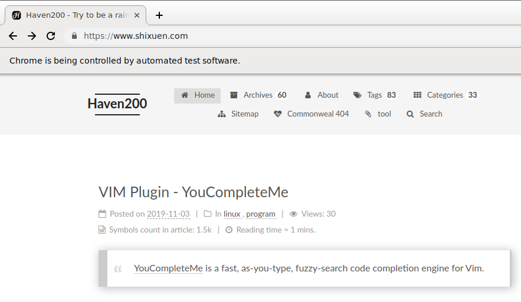
Task: Click the linux category link
Action: point(232,214)
